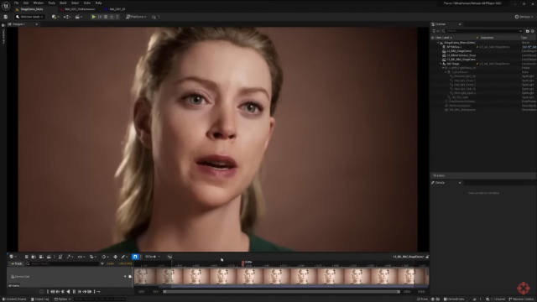Toggle the loop button in Sequencer playback
537x302 pixels.
(99, 292)
